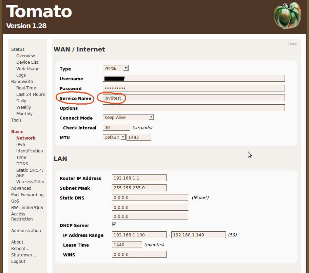This screenshot has width=309, height=273.
Task: Click the Options input field
Action: 194,108
